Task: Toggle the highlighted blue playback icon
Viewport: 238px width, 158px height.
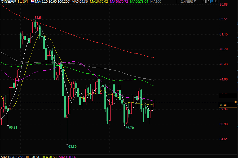Action: pos(212,1)
